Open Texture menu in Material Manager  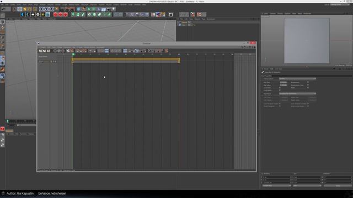[31, 134]
